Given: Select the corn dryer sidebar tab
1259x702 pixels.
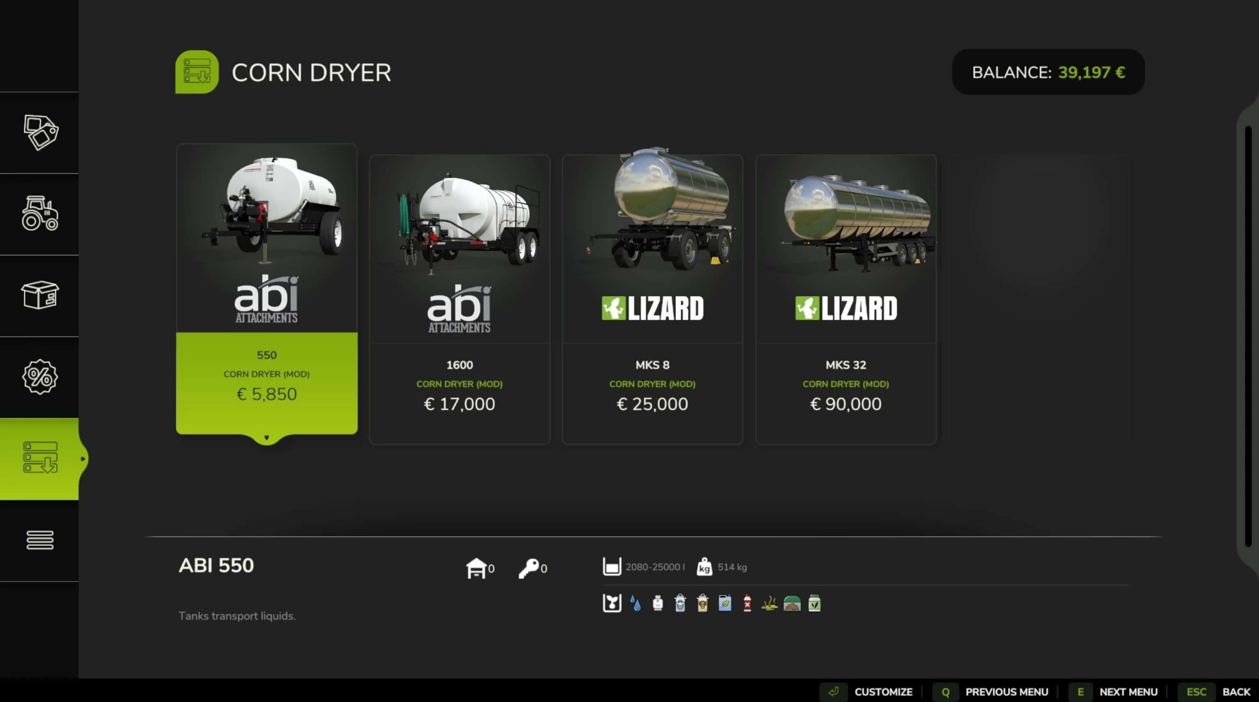Looking at the screenshot, I should 40,458.
